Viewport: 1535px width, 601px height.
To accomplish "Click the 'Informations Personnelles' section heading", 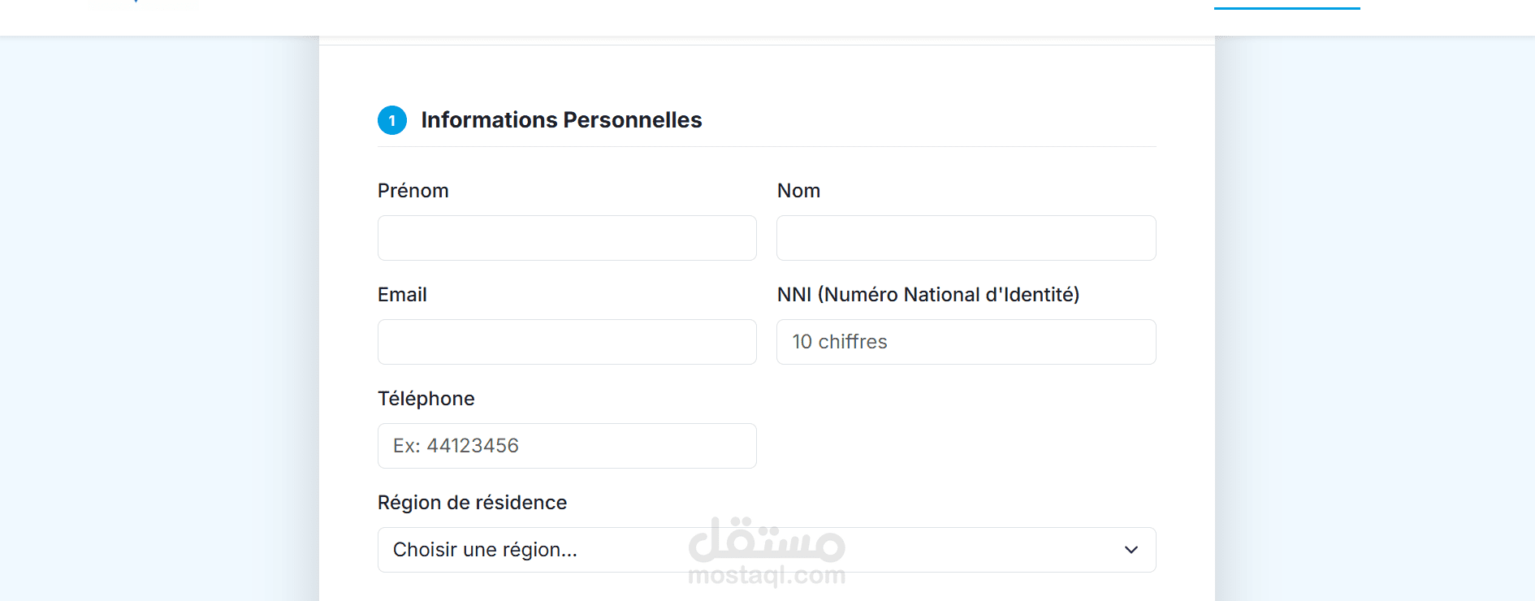I will [x=560, y=119].
